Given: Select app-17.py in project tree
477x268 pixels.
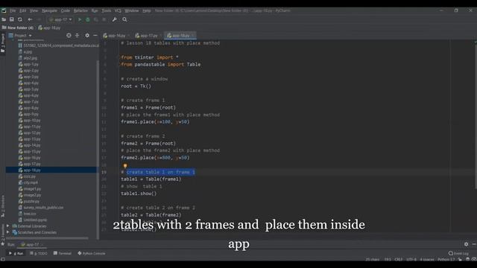Looking at the screenshot, I should point(32,164).
